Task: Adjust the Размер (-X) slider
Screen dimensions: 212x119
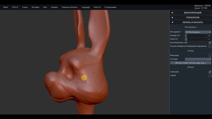Action: pos(195,36)
